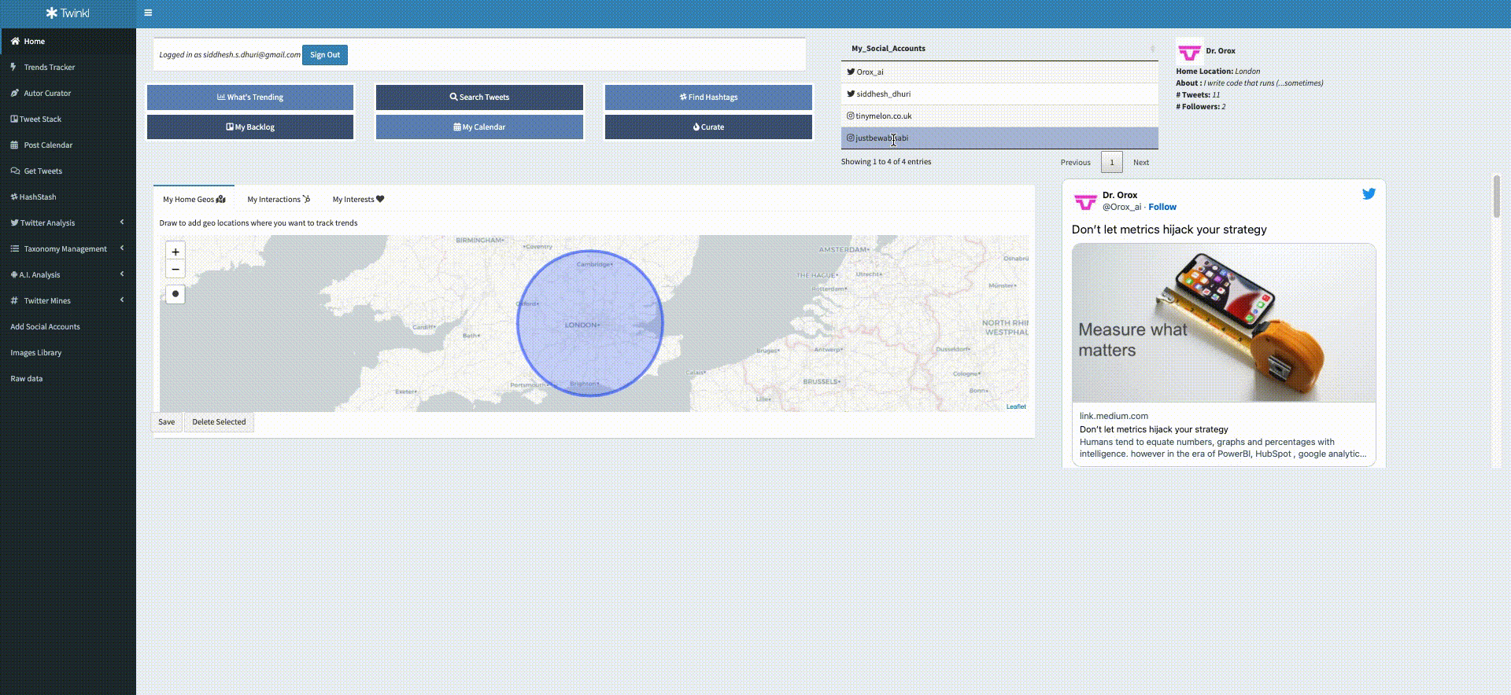This screenshot has width=1511, height=695.
Task: Open the Curate button
Action: pos(708,127)
